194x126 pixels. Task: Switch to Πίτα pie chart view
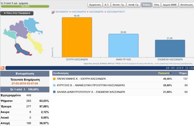pyautogui.click(x=156, y=5)
